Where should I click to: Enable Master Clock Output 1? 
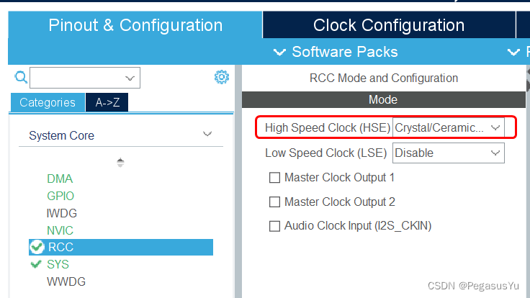coord(274,178)
